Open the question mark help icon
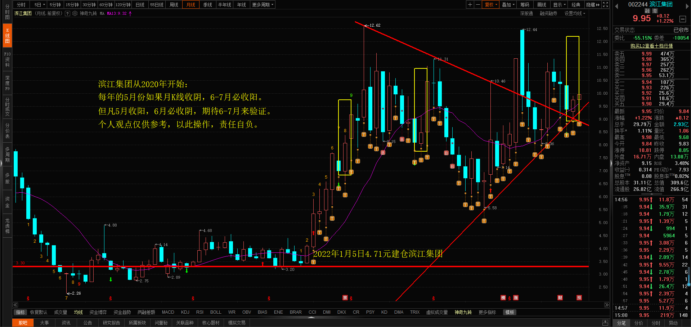This screenshot has width=691, height=327. (67, 13)
